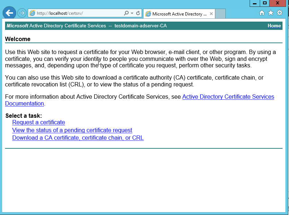Select the Request a certificate task

click(39, 122)
